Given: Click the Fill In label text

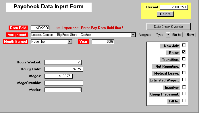Looking at the screenshot, I should point(174,101).
